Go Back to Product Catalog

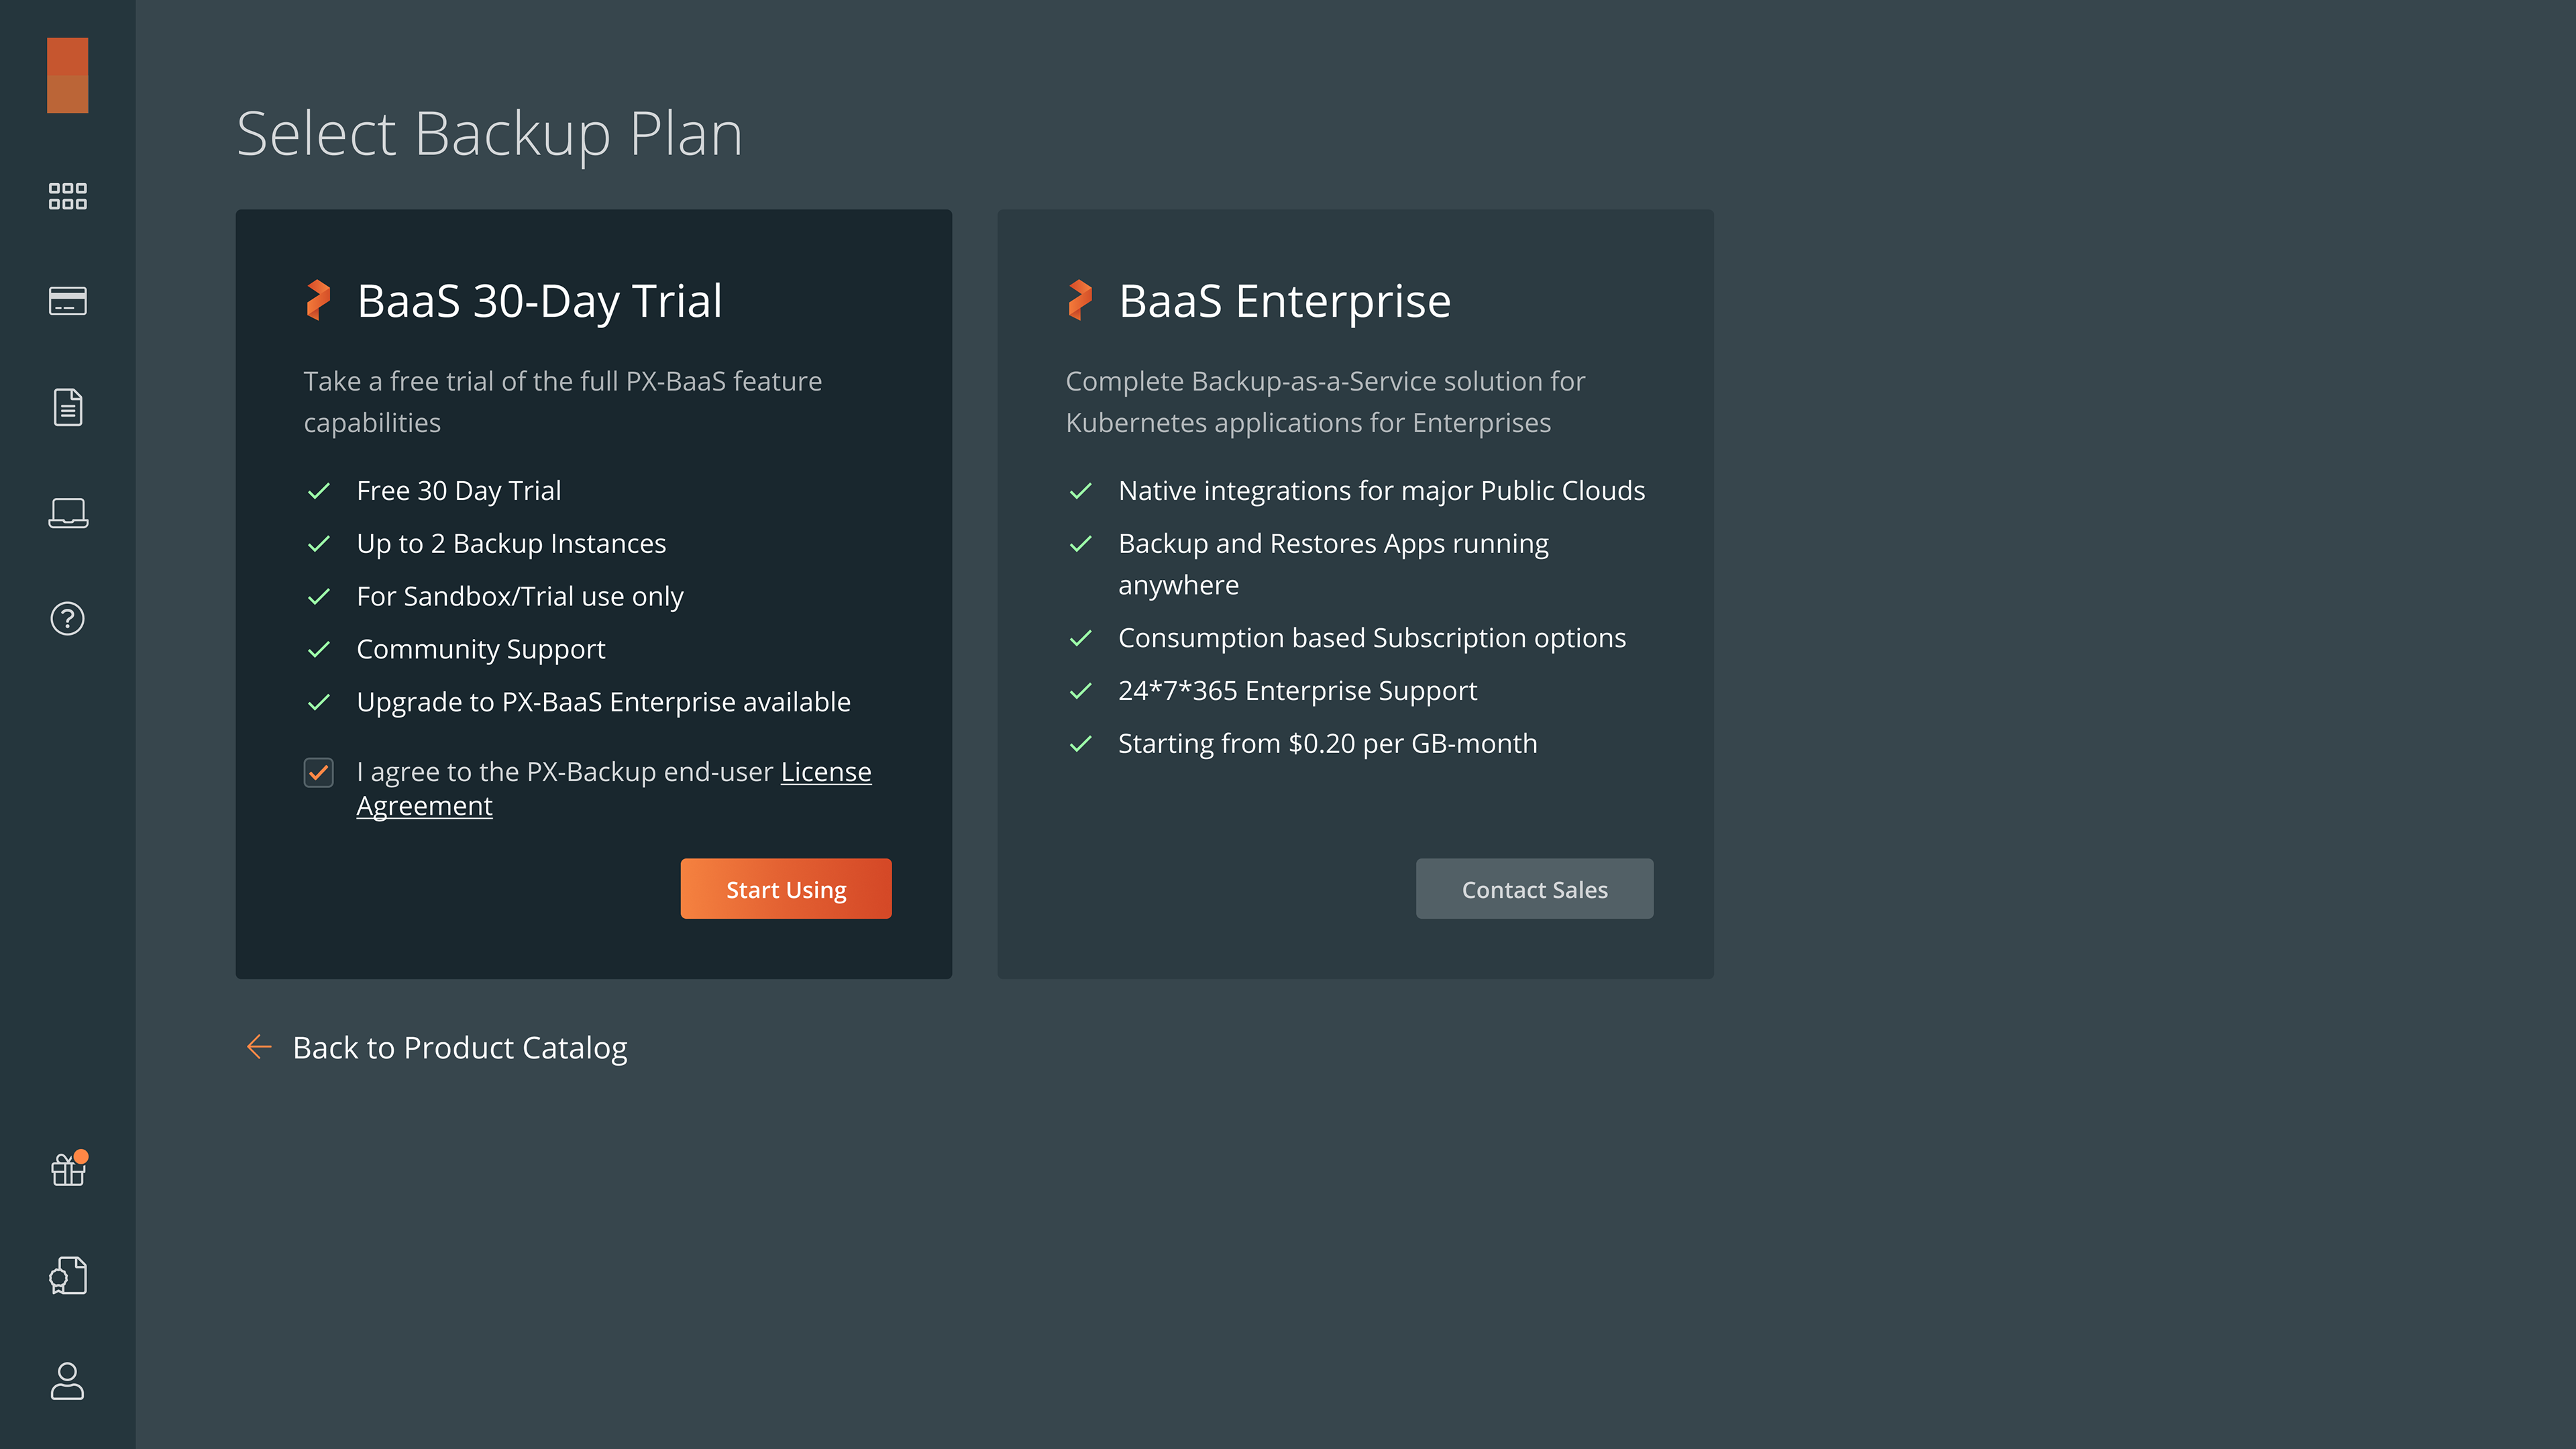459,1047
